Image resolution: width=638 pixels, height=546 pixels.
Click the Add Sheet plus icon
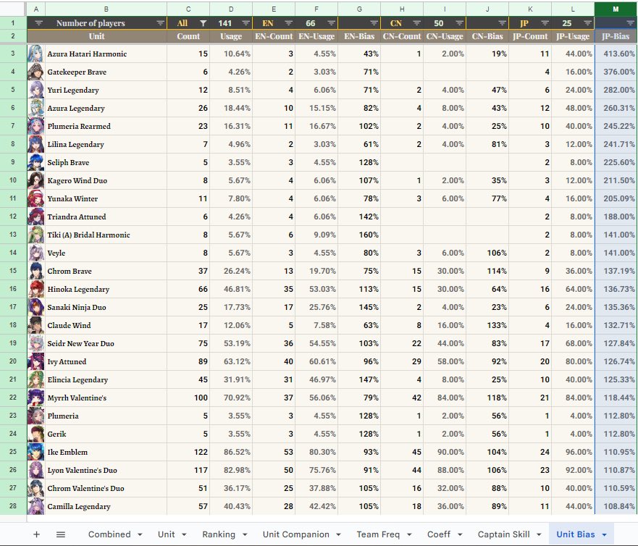click(x=36, y=534)
